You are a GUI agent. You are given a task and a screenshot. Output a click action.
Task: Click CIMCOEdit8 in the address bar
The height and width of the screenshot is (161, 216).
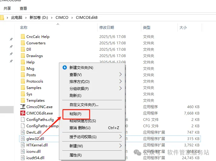[87, 18]
